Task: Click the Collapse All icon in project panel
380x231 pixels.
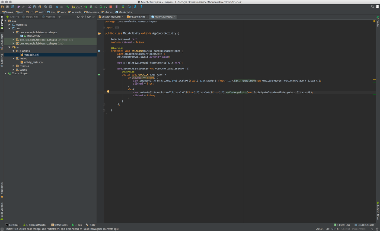Action: [x=83, y=17]
